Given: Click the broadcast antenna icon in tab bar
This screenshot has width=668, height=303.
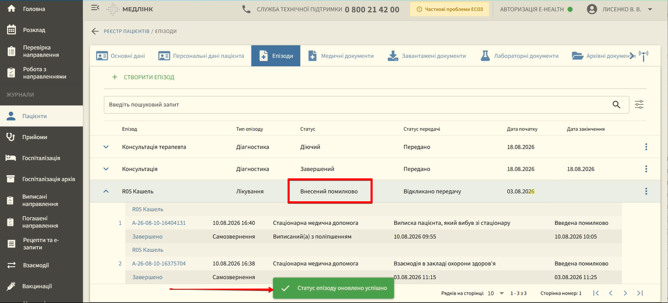Looking at the screenshot, I should [x=643, y=56].
